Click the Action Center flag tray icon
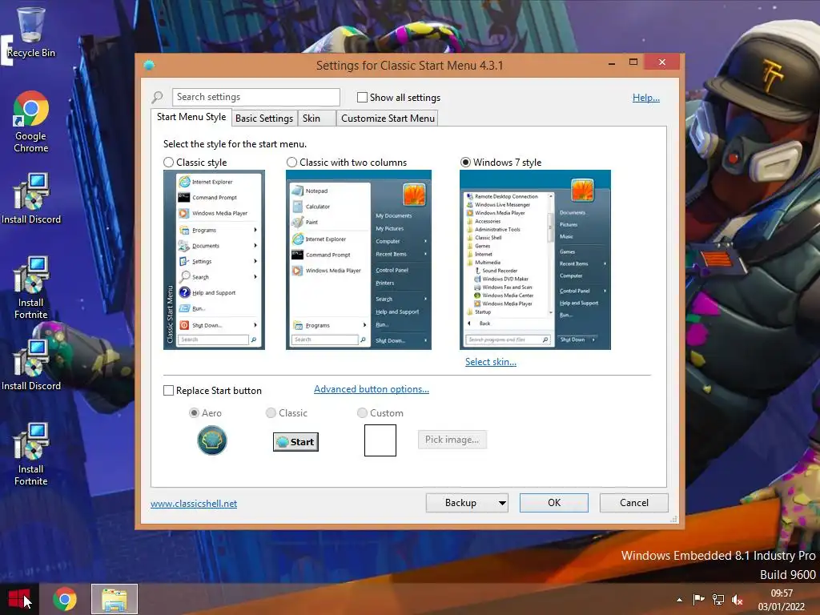The image size is (820, 615). pyautogui.click(x=698, y=599)
